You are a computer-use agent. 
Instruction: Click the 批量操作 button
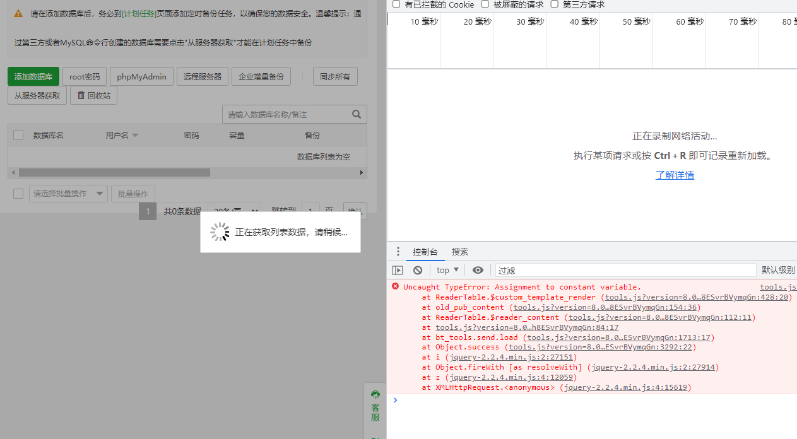tap(133, 194)
